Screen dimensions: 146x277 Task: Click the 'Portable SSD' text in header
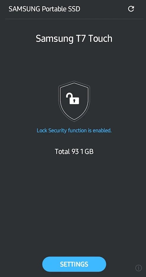point(61,9)
